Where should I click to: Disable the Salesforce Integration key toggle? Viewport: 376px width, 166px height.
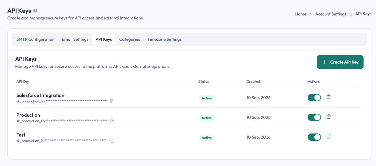click(x=314, y=98)
